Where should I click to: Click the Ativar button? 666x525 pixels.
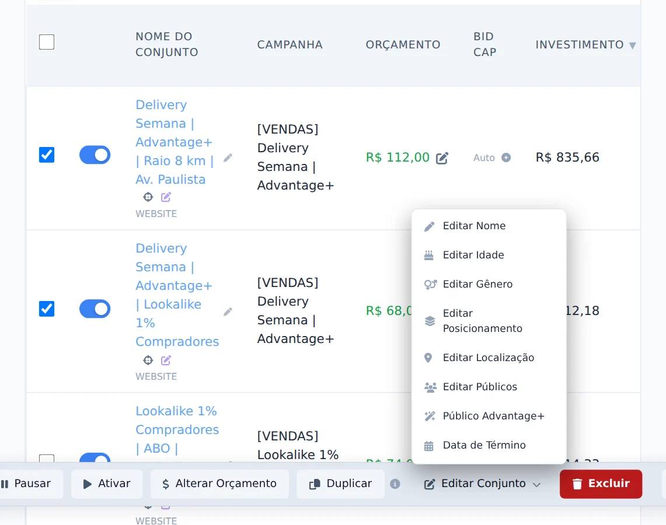[107, 484]
